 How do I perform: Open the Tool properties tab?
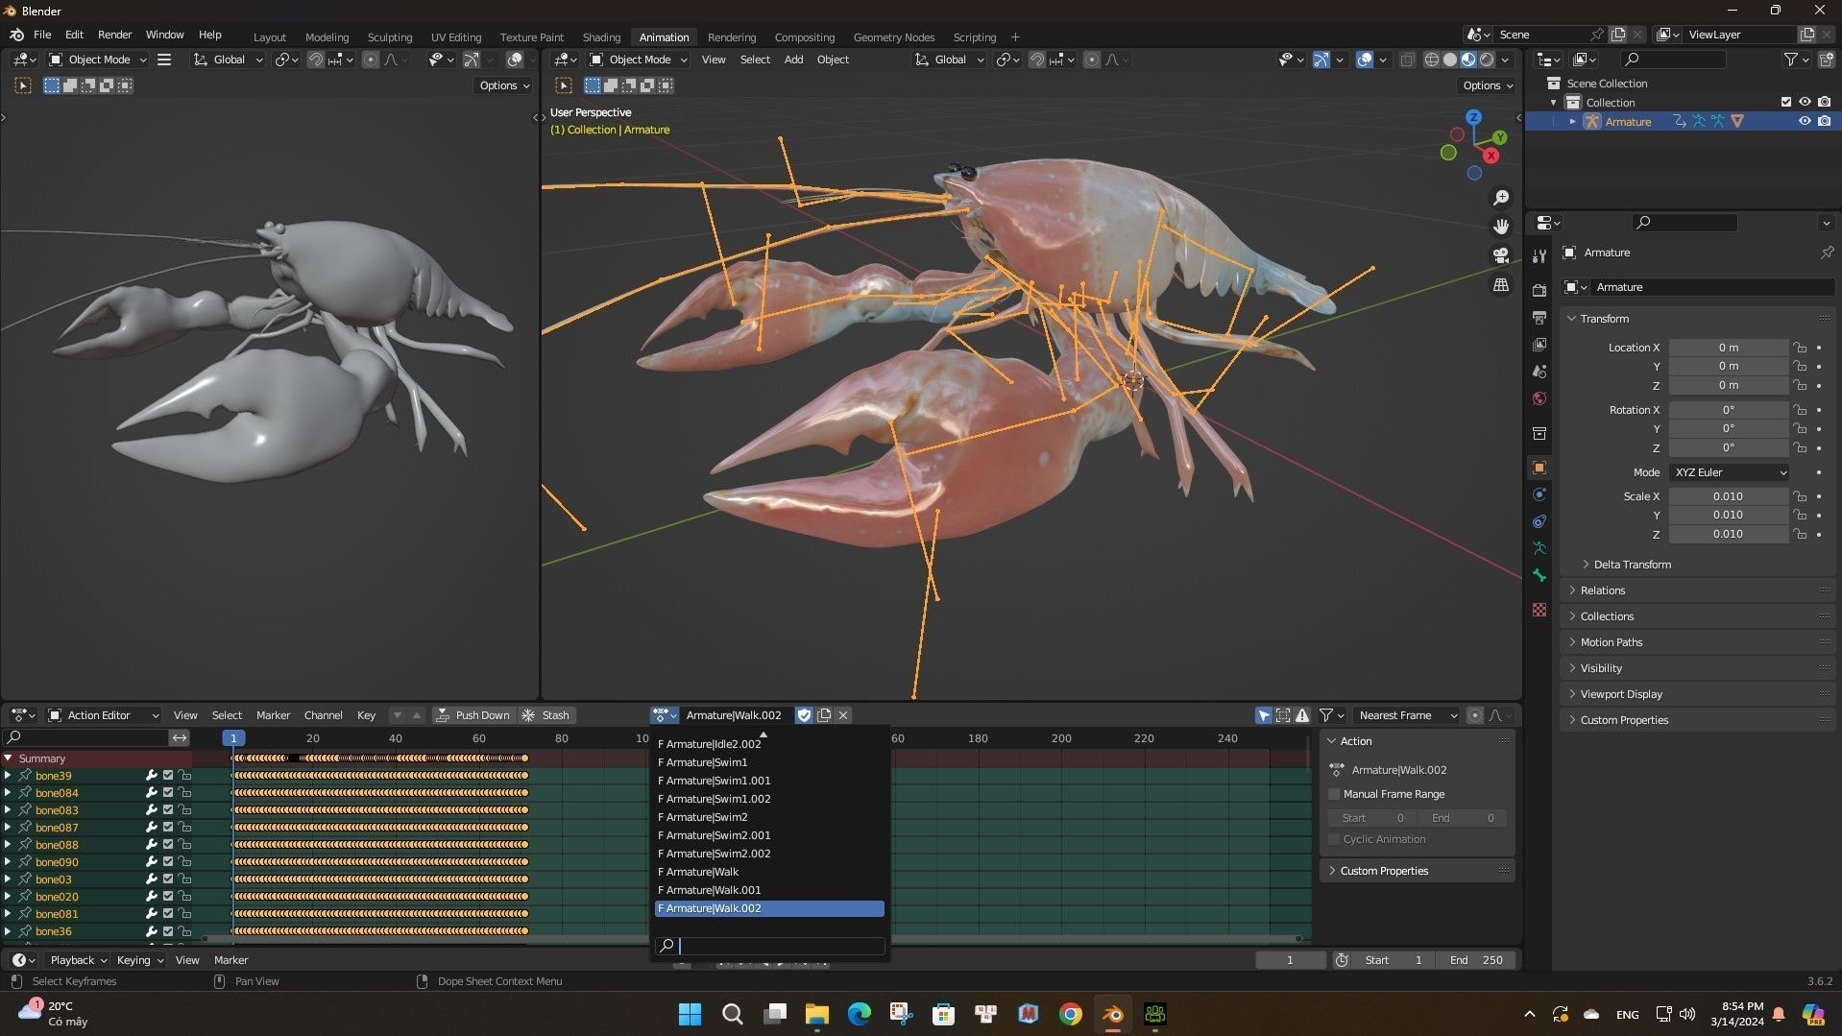point(1539,255)
